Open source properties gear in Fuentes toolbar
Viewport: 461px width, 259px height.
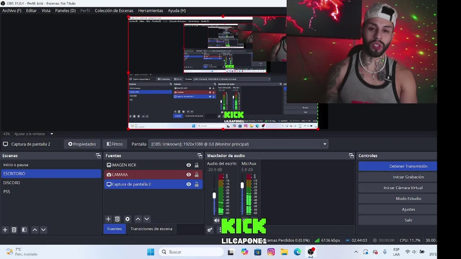[127, 219]
